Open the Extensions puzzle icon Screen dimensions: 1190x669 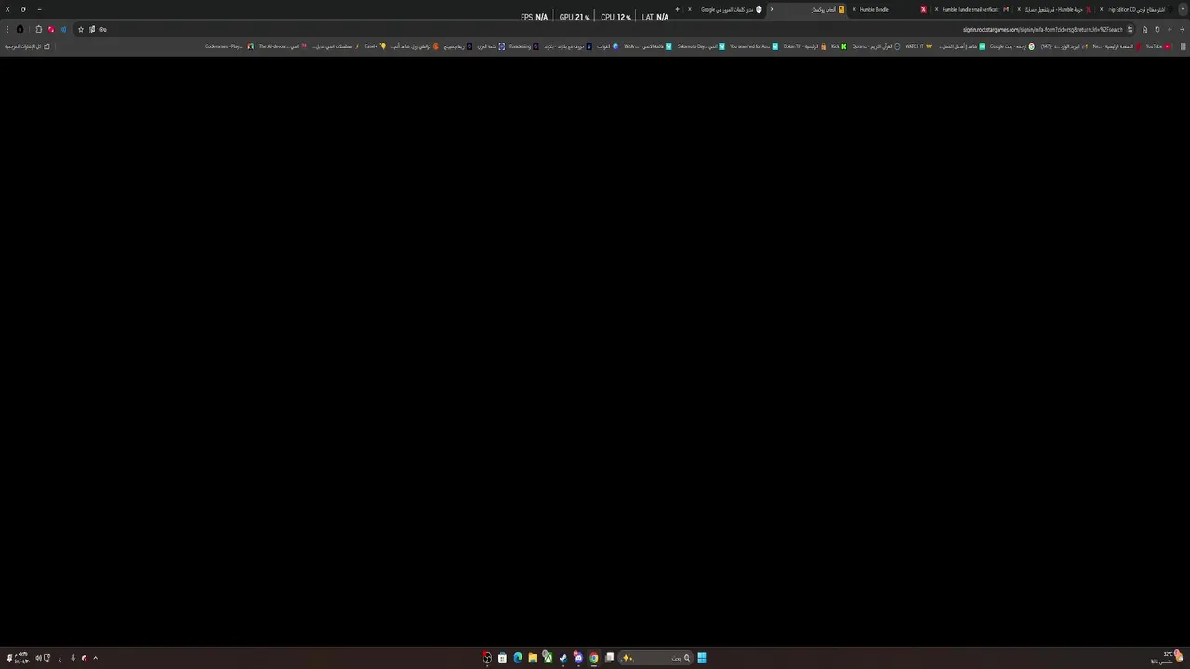coord(38,30)
